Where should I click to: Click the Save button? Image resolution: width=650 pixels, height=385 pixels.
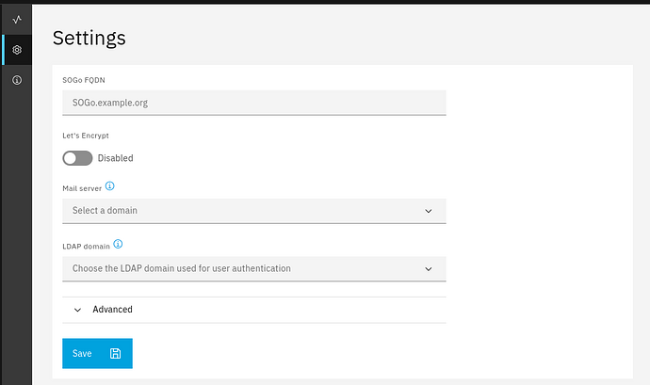[97, 353]
